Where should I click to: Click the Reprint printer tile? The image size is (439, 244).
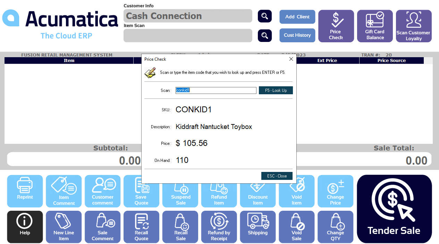[x=25, y=191]
